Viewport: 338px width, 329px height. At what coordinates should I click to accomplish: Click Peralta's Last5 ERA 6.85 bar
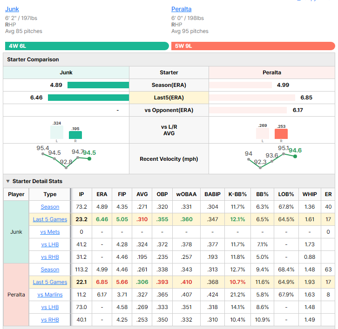click(252, 98)
